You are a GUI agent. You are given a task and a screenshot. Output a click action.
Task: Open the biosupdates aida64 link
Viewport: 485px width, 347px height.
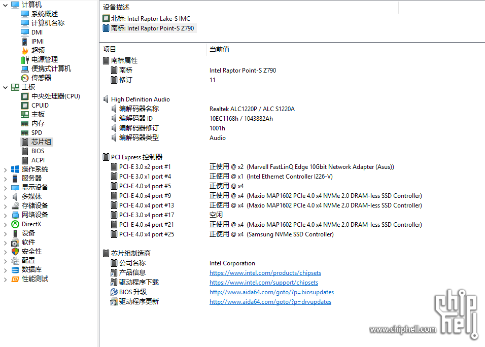pos(271,292)
